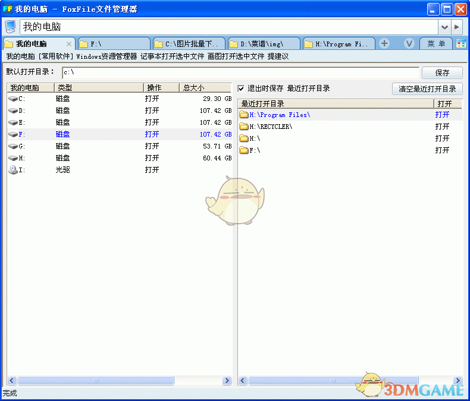This screenshot has height=401, width=470.
Task: Click 打开 for the G: drive
Action: tap(152, 146)
